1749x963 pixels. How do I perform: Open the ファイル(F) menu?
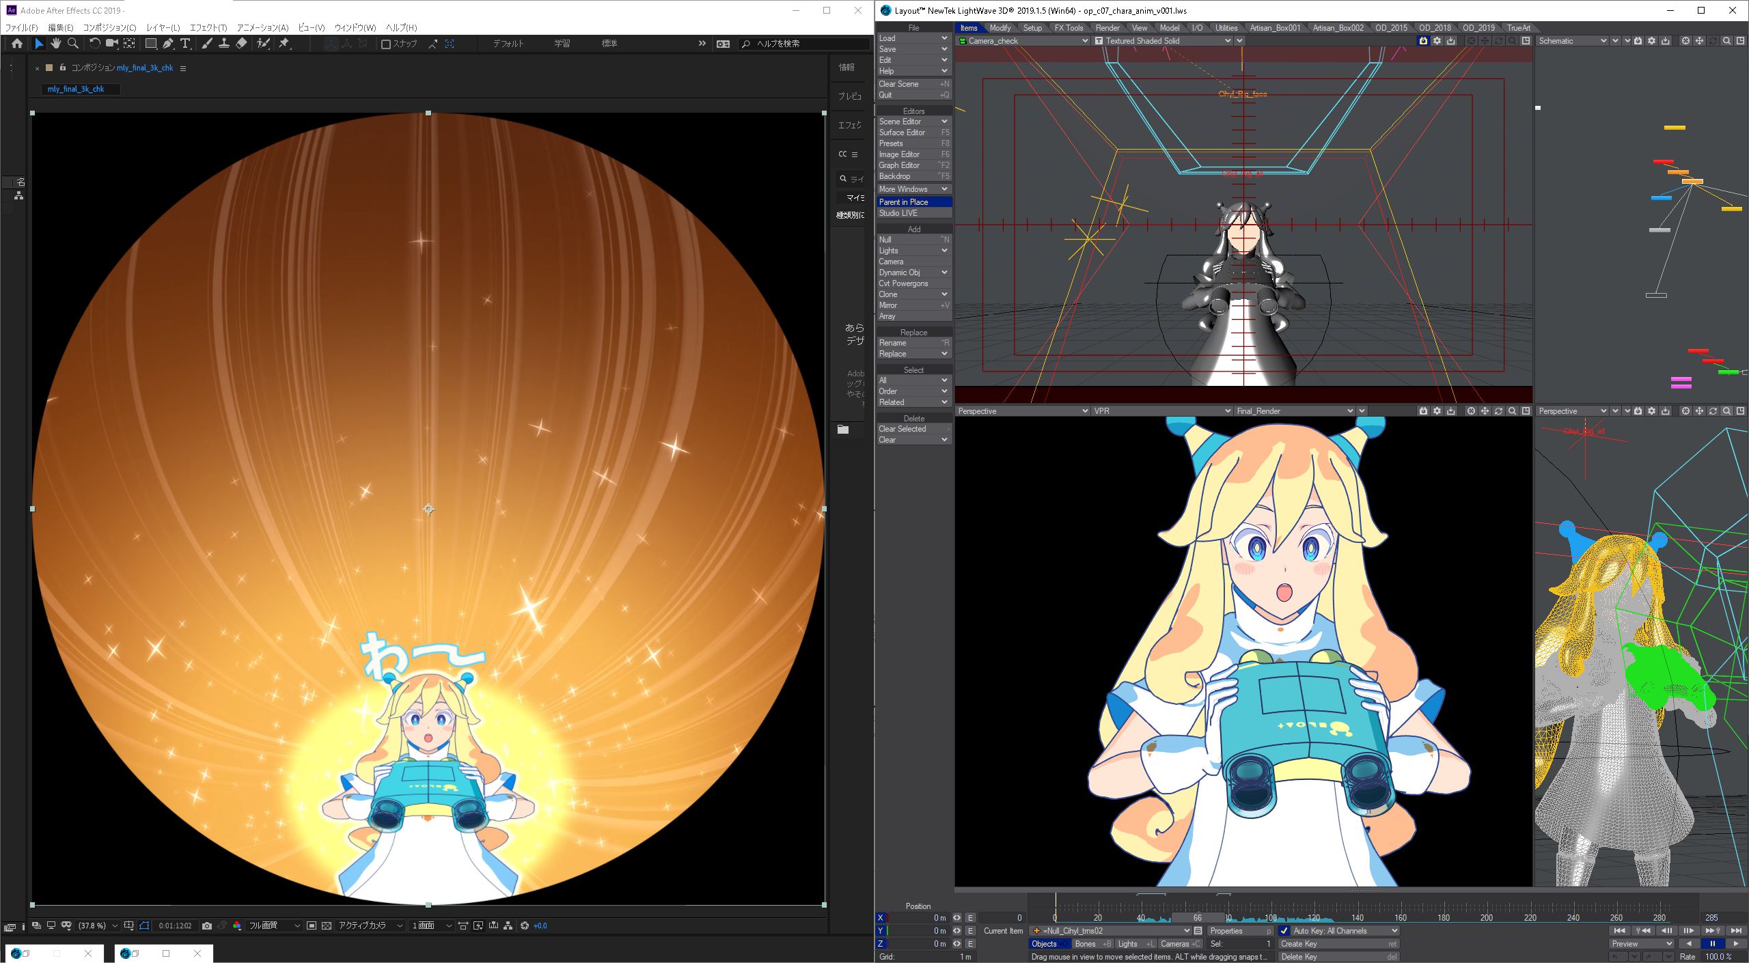22,28
